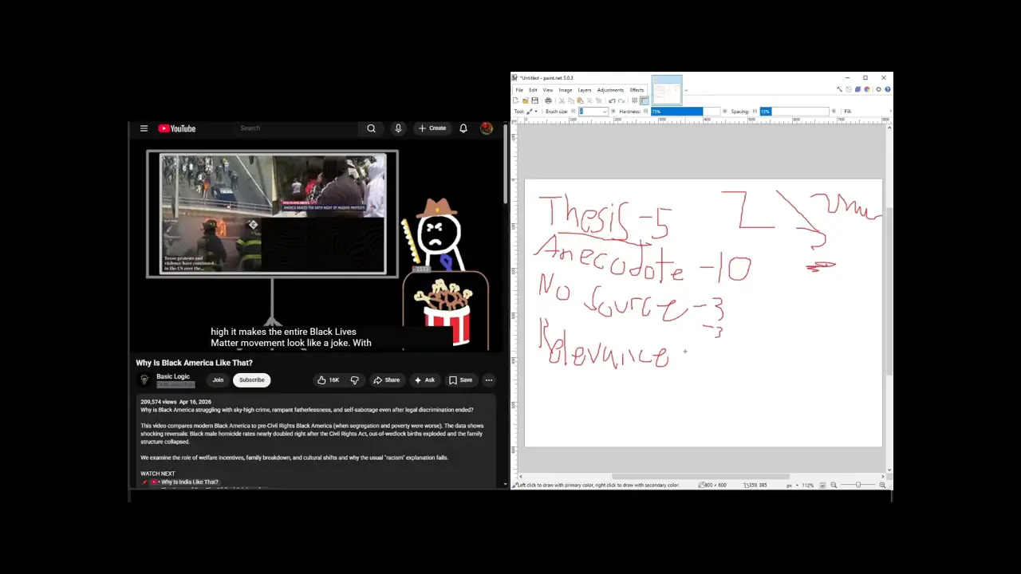Toggle Colors window wheel icon in paint.net

[x=867, y=89]
